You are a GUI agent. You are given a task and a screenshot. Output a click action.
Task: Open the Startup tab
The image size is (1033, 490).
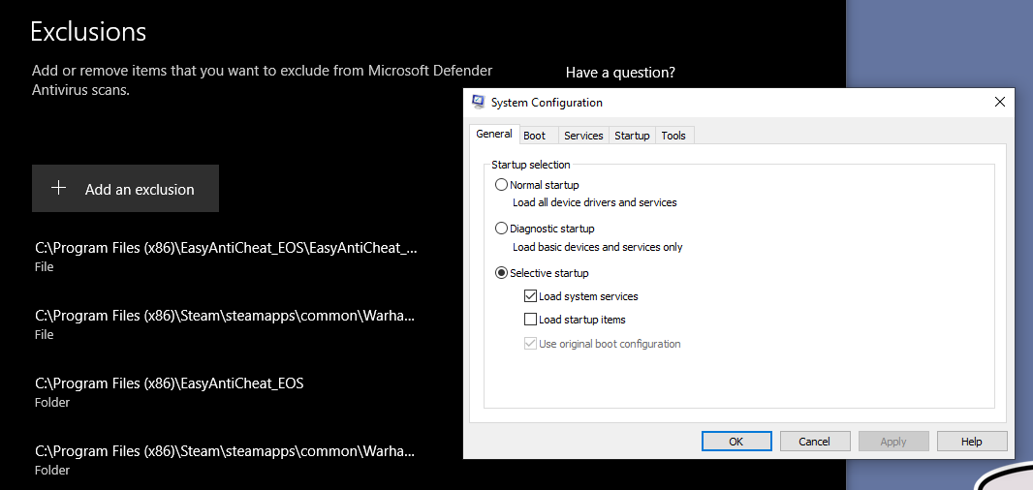632,136
